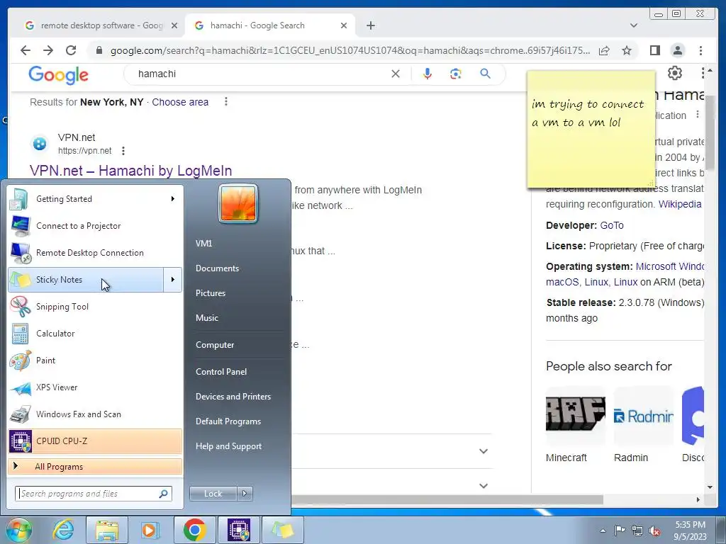The height and width of the screenshot is (544, 726).
Task: Launch Connect to a Projector
Action: click(x=95, y=226)
